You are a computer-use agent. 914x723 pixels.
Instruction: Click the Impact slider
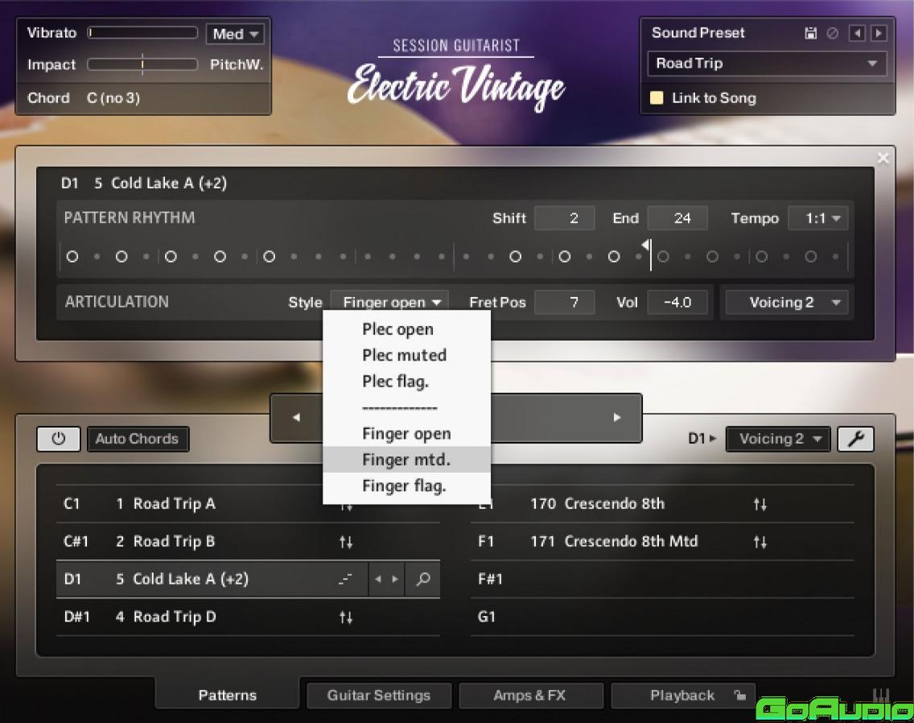click(143, 64)
